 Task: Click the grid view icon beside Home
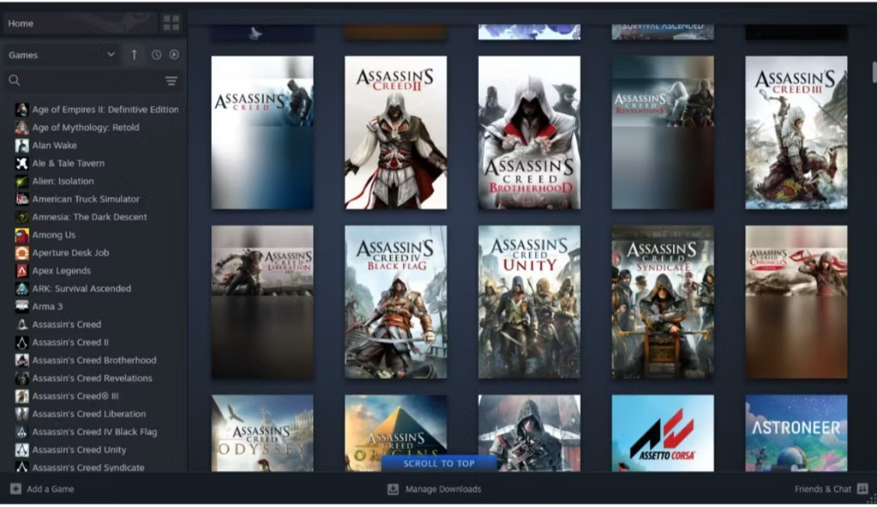click(x=171, y=23)
